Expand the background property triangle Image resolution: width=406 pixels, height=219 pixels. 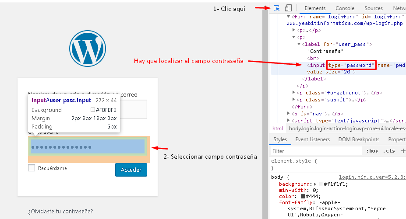[315, 184]
